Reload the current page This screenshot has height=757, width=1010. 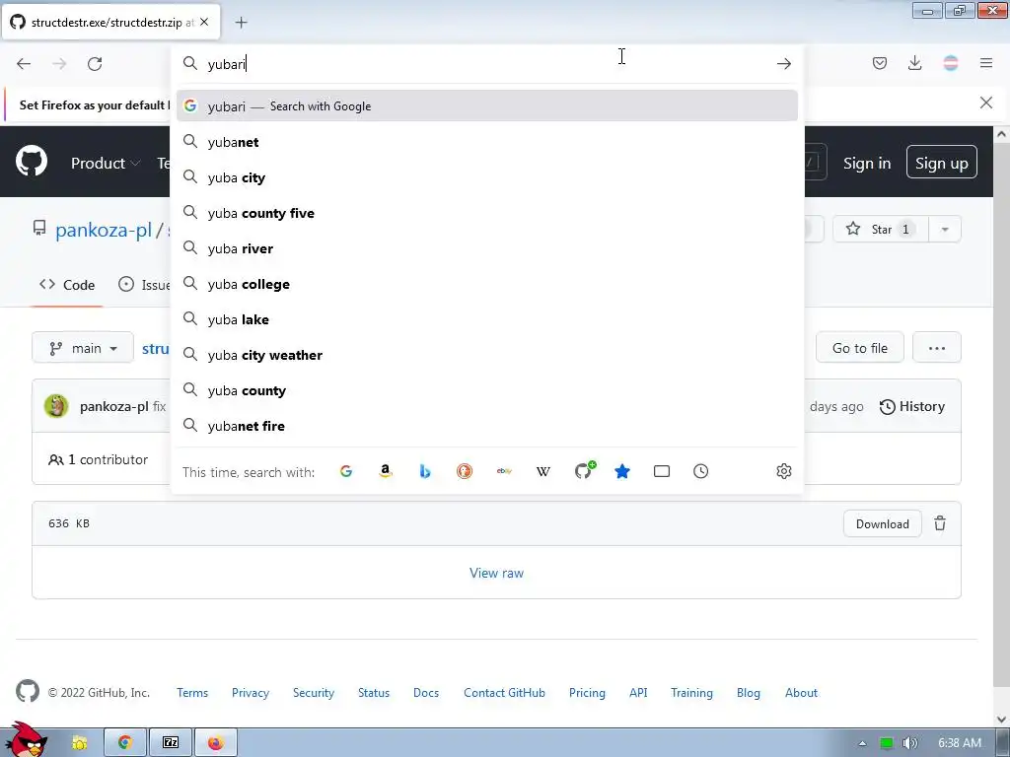[x=95, y=64]
